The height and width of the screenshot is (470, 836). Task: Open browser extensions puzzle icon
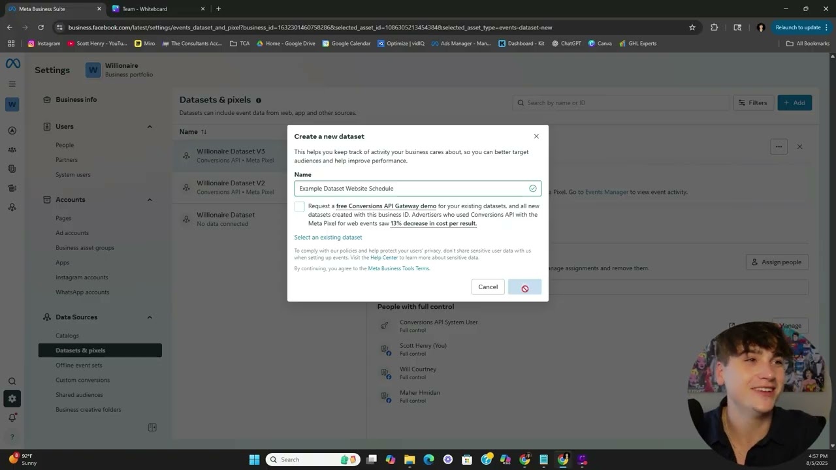[x=714, y=27]
